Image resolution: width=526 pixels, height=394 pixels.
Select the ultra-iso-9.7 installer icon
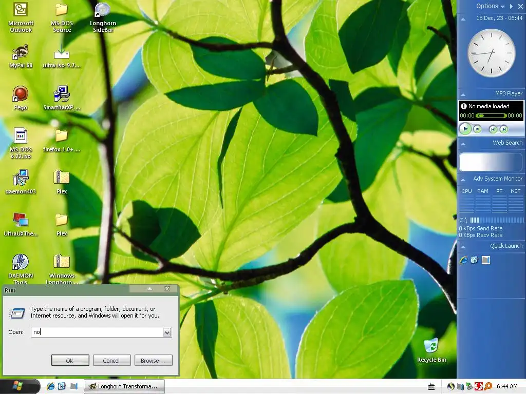(62, 56)
